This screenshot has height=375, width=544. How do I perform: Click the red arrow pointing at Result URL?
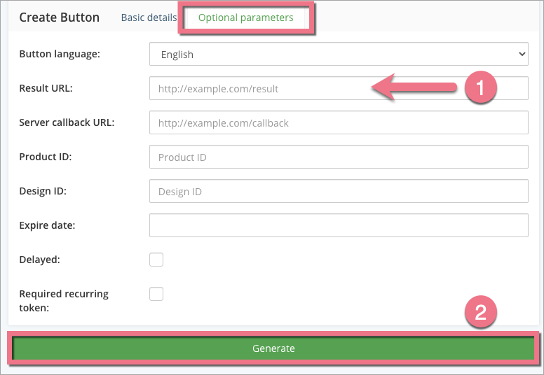414,87
